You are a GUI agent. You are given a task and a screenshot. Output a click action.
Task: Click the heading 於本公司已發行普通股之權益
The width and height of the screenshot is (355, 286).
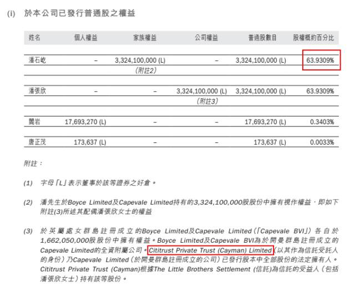coord(79,12)
